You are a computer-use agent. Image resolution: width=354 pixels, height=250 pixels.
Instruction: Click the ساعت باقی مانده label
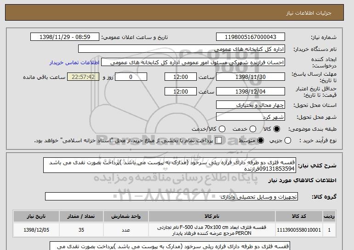pos(44,77)
